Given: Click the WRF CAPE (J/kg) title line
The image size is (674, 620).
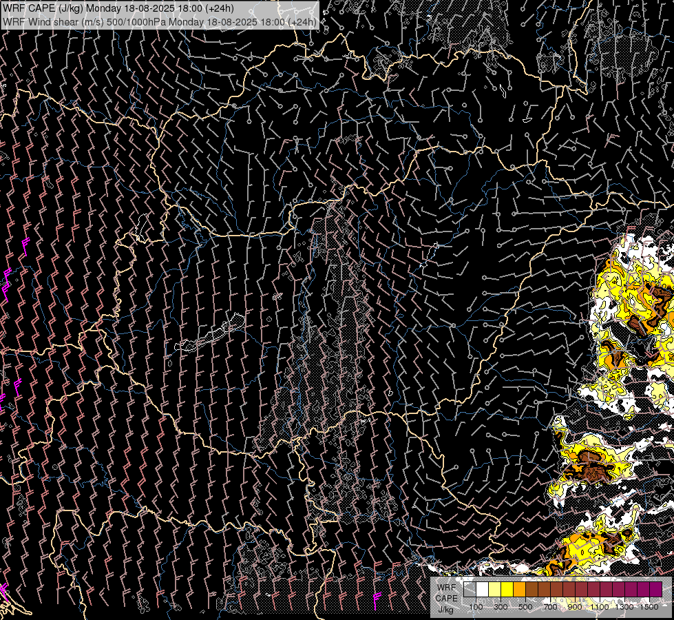Looking at the screenshot, I should click(x=118, y=8).
